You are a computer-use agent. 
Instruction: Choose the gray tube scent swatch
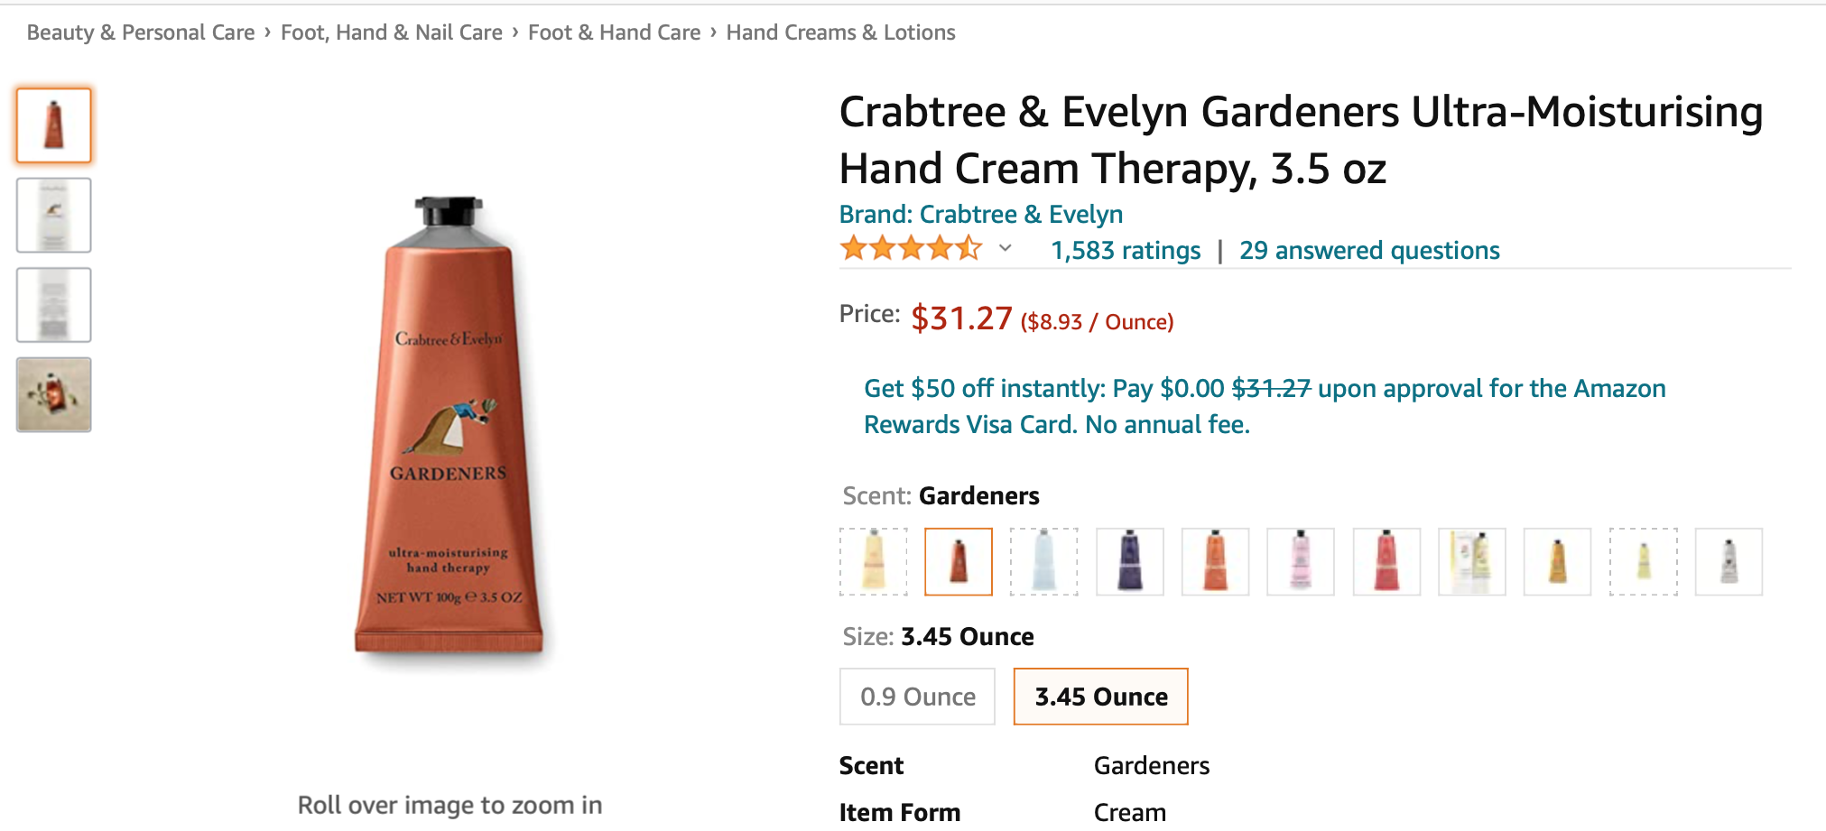(1728, 561)
